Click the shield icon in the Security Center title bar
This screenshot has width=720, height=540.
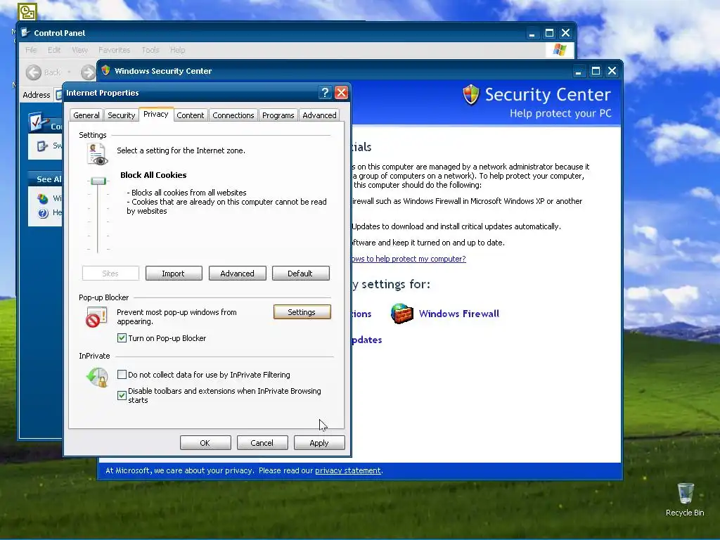click(105, 70)
